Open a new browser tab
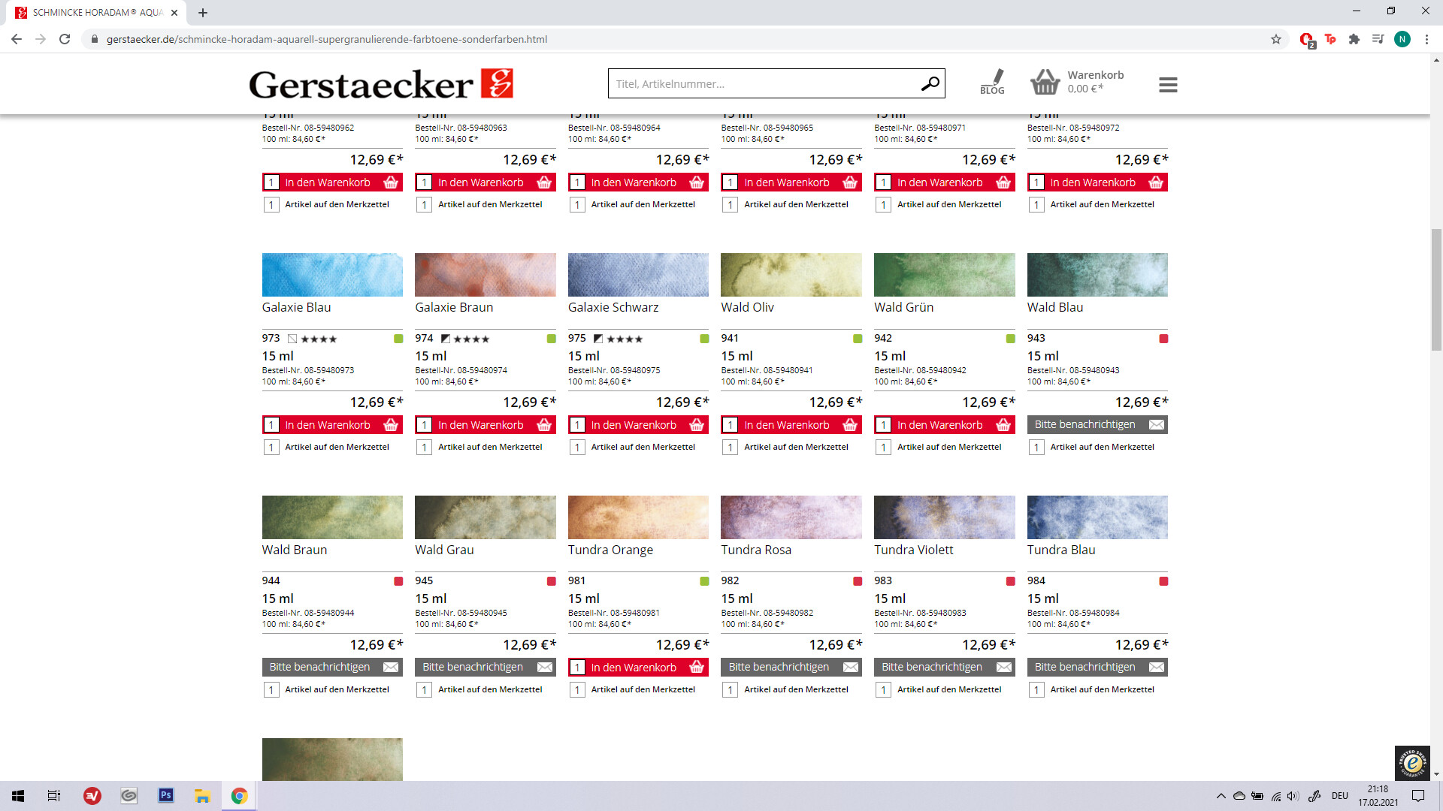1443x811 pixels. [x=203, y=13]
